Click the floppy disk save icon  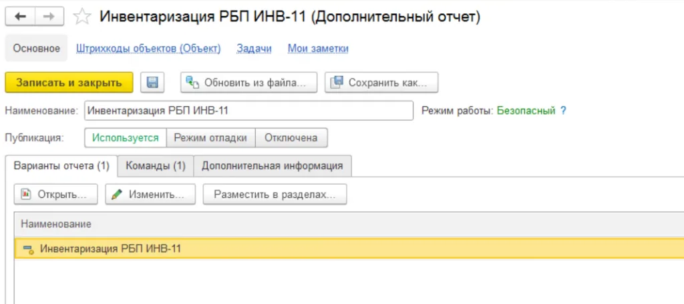click(x=152, y=82)
